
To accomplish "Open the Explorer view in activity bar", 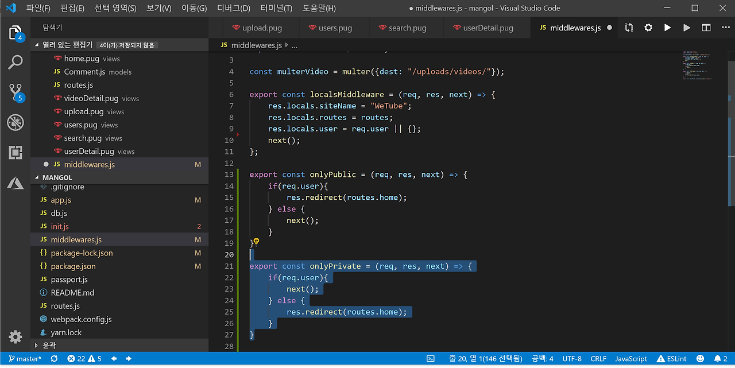I will tap(16, 33).
